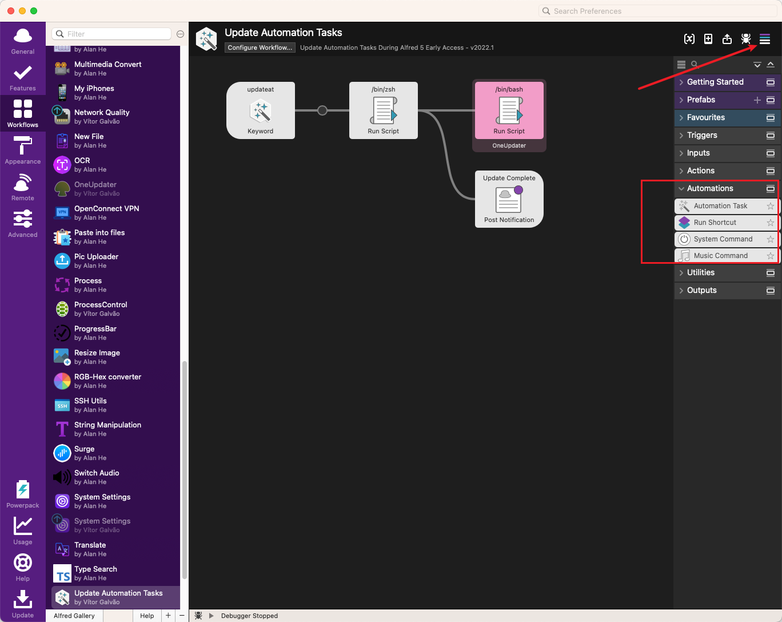Click the connection modifier circle node
The height and width of the screenshot is (622, 782).
coord(322,110)
